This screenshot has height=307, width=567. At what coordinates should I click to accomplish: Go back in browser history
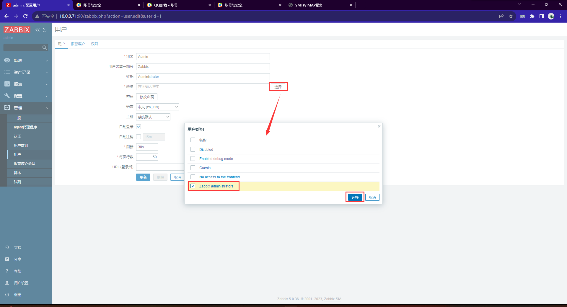[6, 16]
